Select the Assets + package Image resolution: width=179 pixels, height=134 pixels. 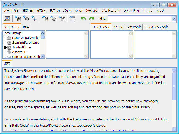click(x=19, y=52)
